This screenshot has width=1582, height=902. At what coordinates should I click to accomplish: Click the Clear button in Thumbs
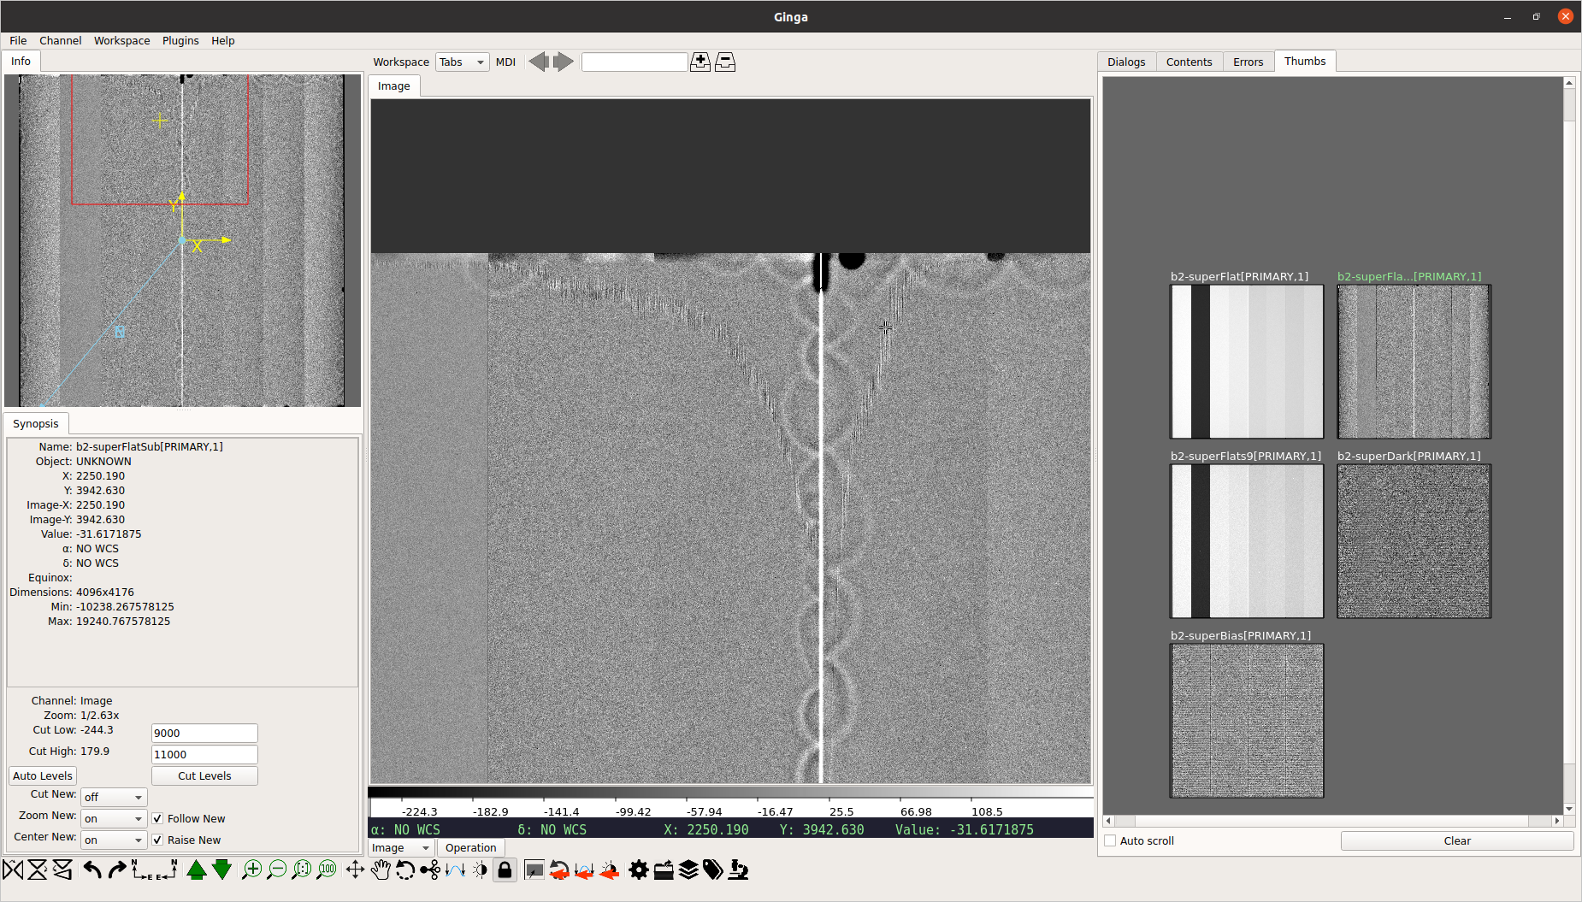click(1456, 840)
